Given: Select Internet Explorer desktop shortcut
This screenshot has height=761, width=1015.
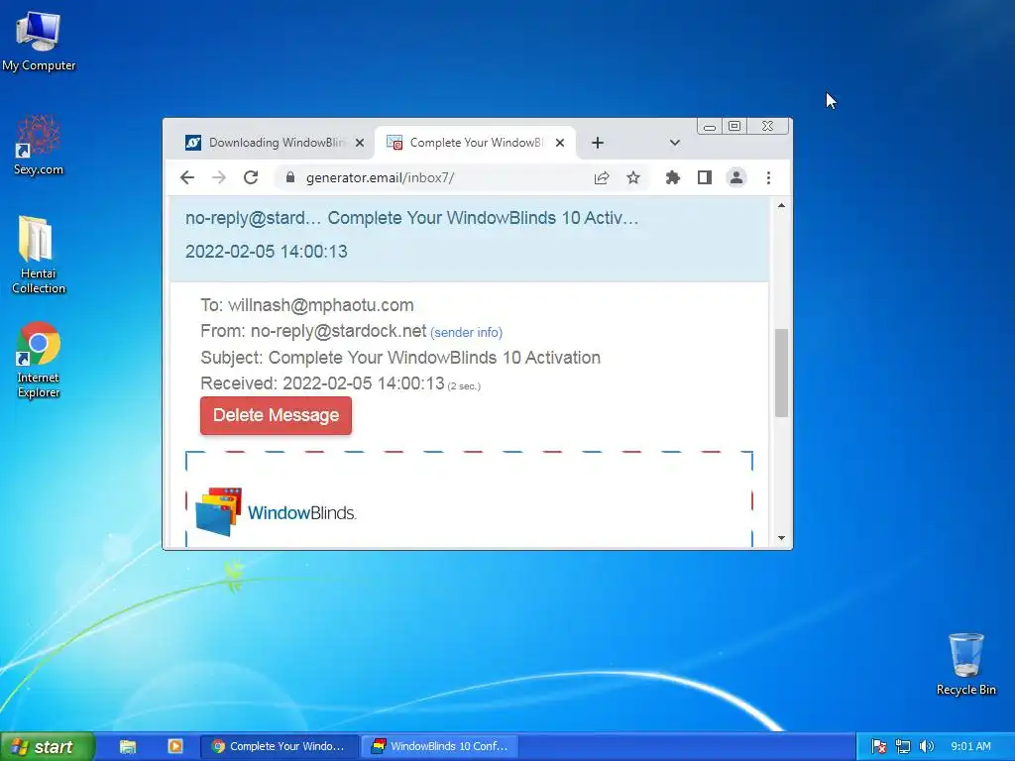Looking at the screenshot, I should pyautogui.click(x=39, y=360).
